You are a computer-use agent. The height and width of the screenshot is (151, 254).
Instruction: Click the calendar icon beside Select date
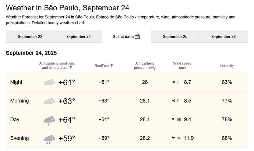click(x=137, y=36)
